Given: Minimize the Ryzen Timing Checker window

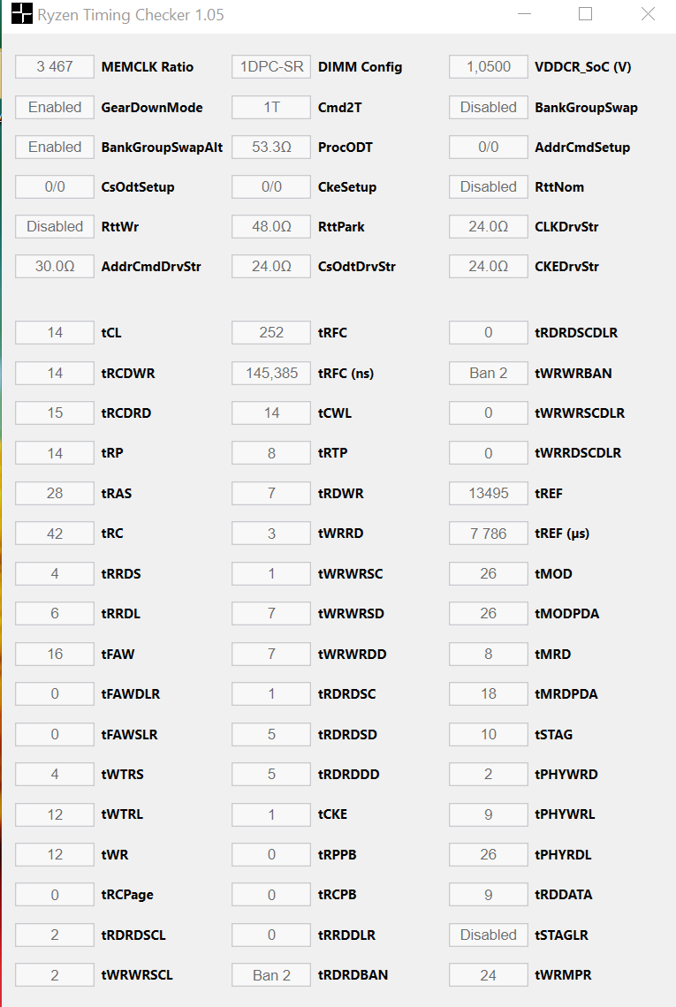Looking at the screenshot, I should [524, 15].
